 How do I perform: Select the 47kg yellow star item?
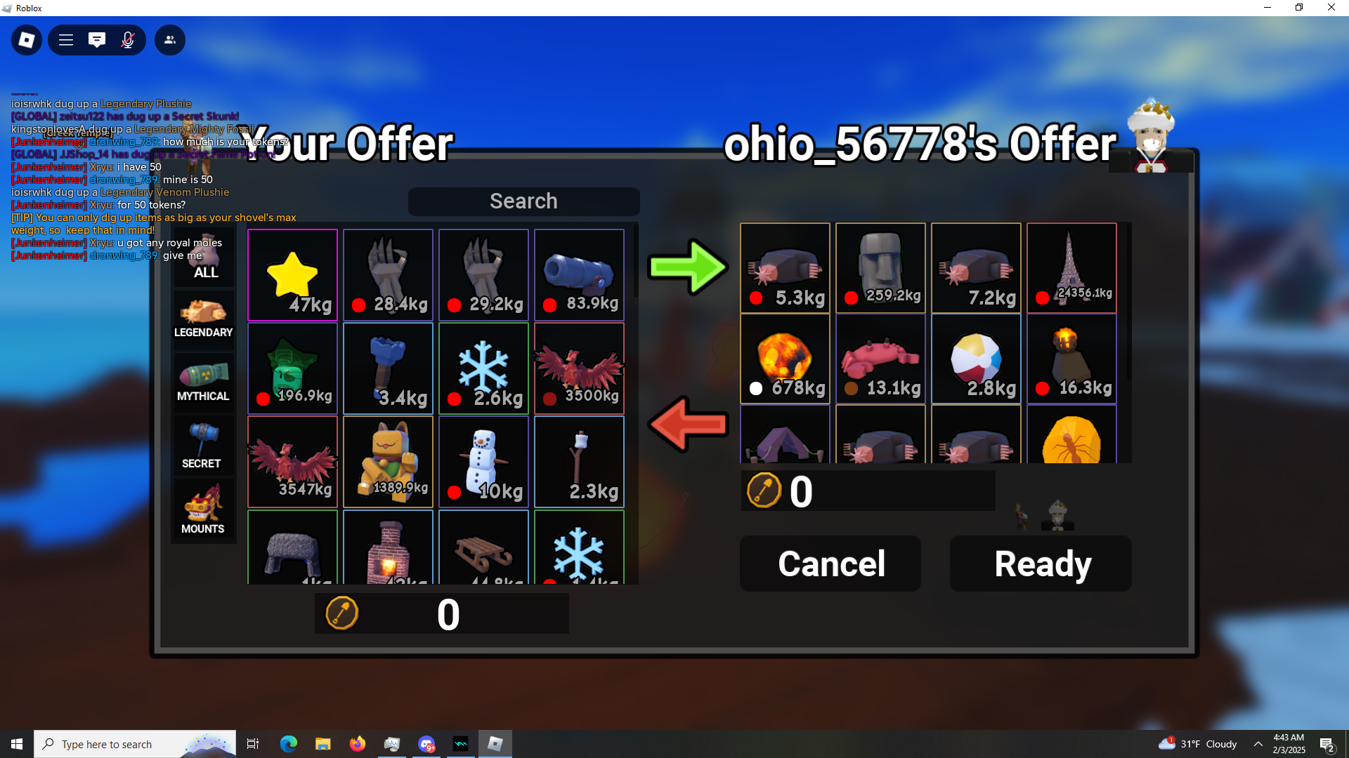292,275
